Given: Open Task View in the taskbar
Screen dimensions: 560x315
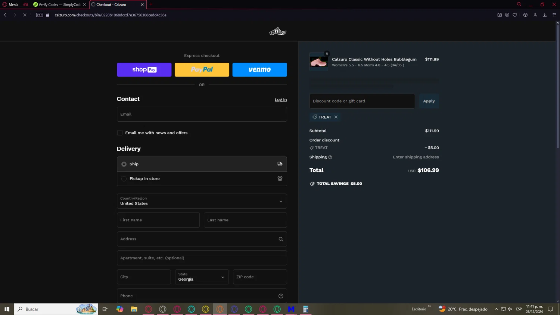Looking at the screenshot, I should tap(105, 309).
